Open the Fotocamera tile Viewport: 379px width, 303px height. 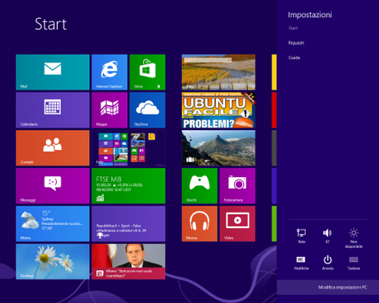237,186
